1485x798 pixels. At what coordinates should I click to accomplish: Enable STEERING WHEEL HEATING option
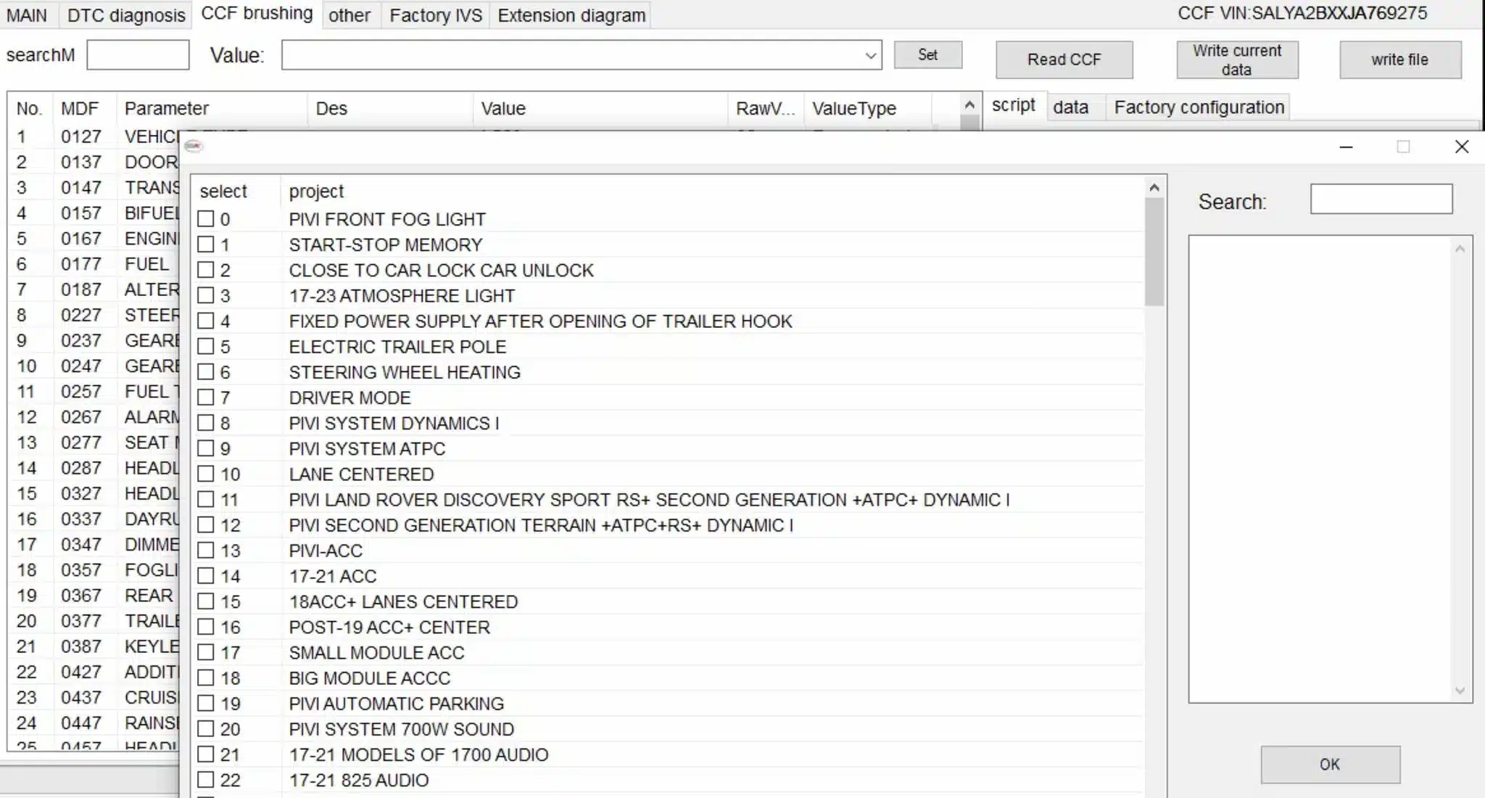[x=206, y=371]
